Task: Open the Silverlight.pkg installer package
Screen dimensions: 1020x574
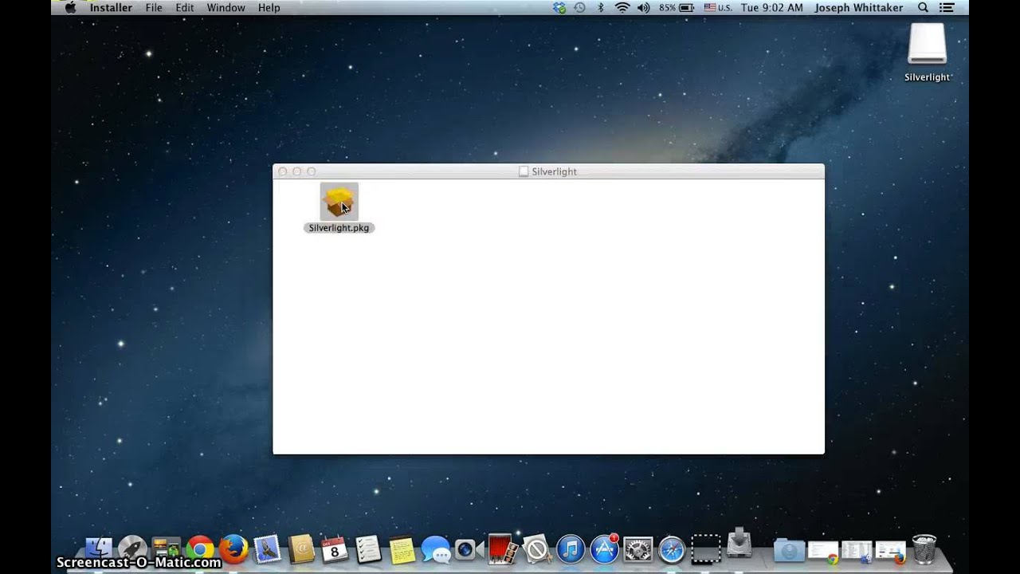Action: (339, 202)
